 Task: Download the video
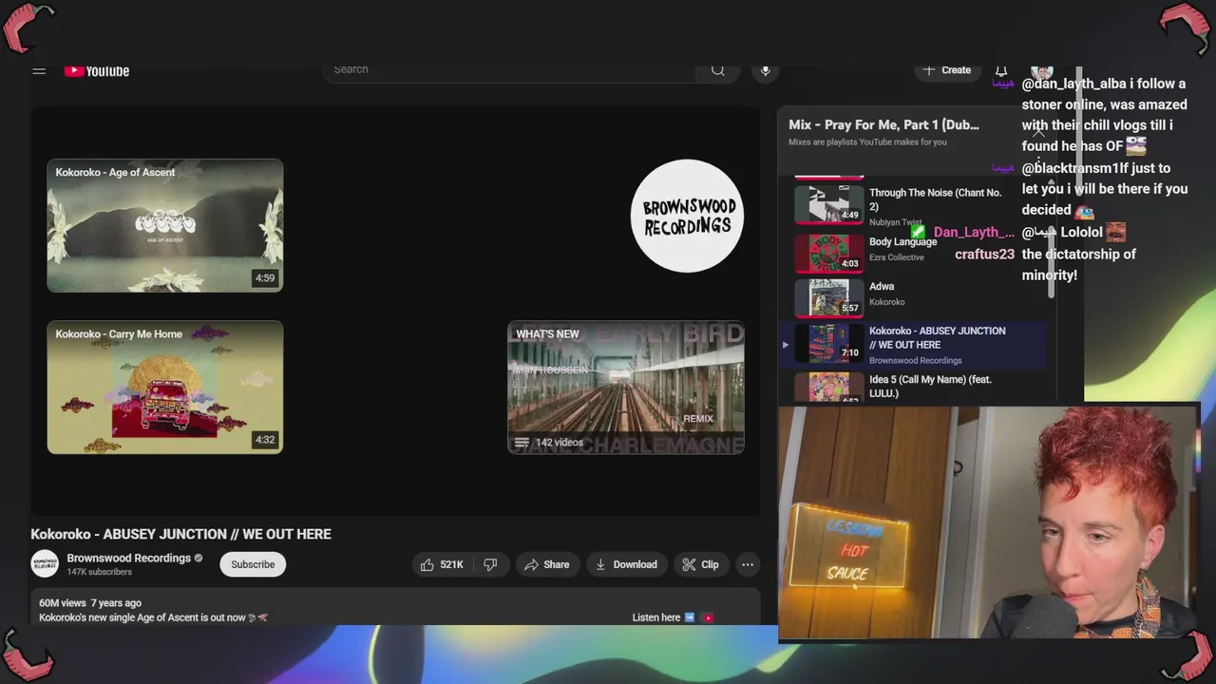626,564
